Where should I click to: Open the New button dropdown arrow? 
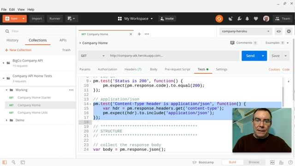pos(24,18)
